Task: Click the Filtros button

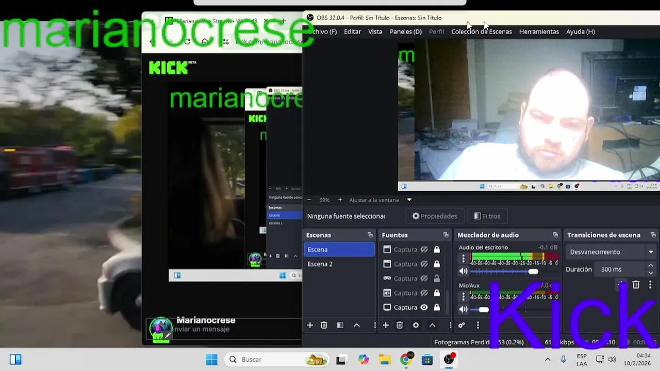Action: click(x=487, y=216)
